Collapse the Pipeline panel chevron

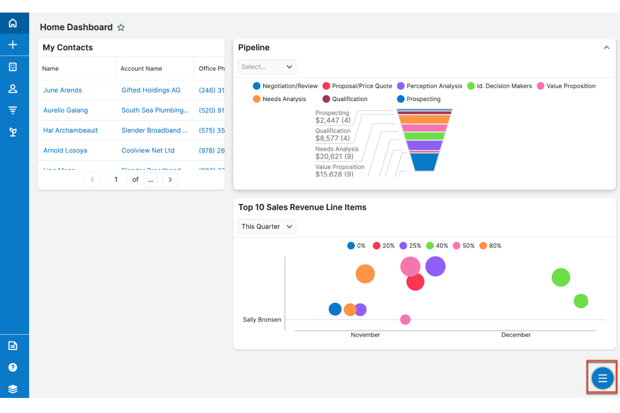[x=606, y=47]
